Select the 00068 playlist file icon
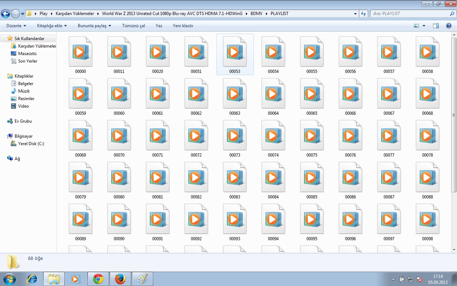This screenshot has height=286, width=457. pos(427,94)
